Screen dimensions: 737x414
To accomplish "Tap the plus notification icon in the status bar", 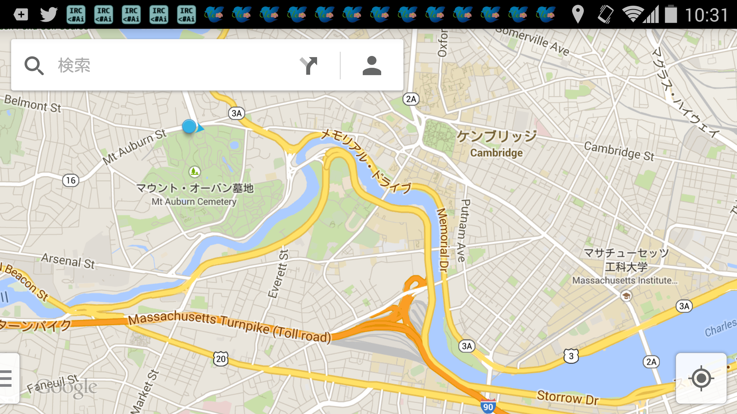I will point(21,15).
